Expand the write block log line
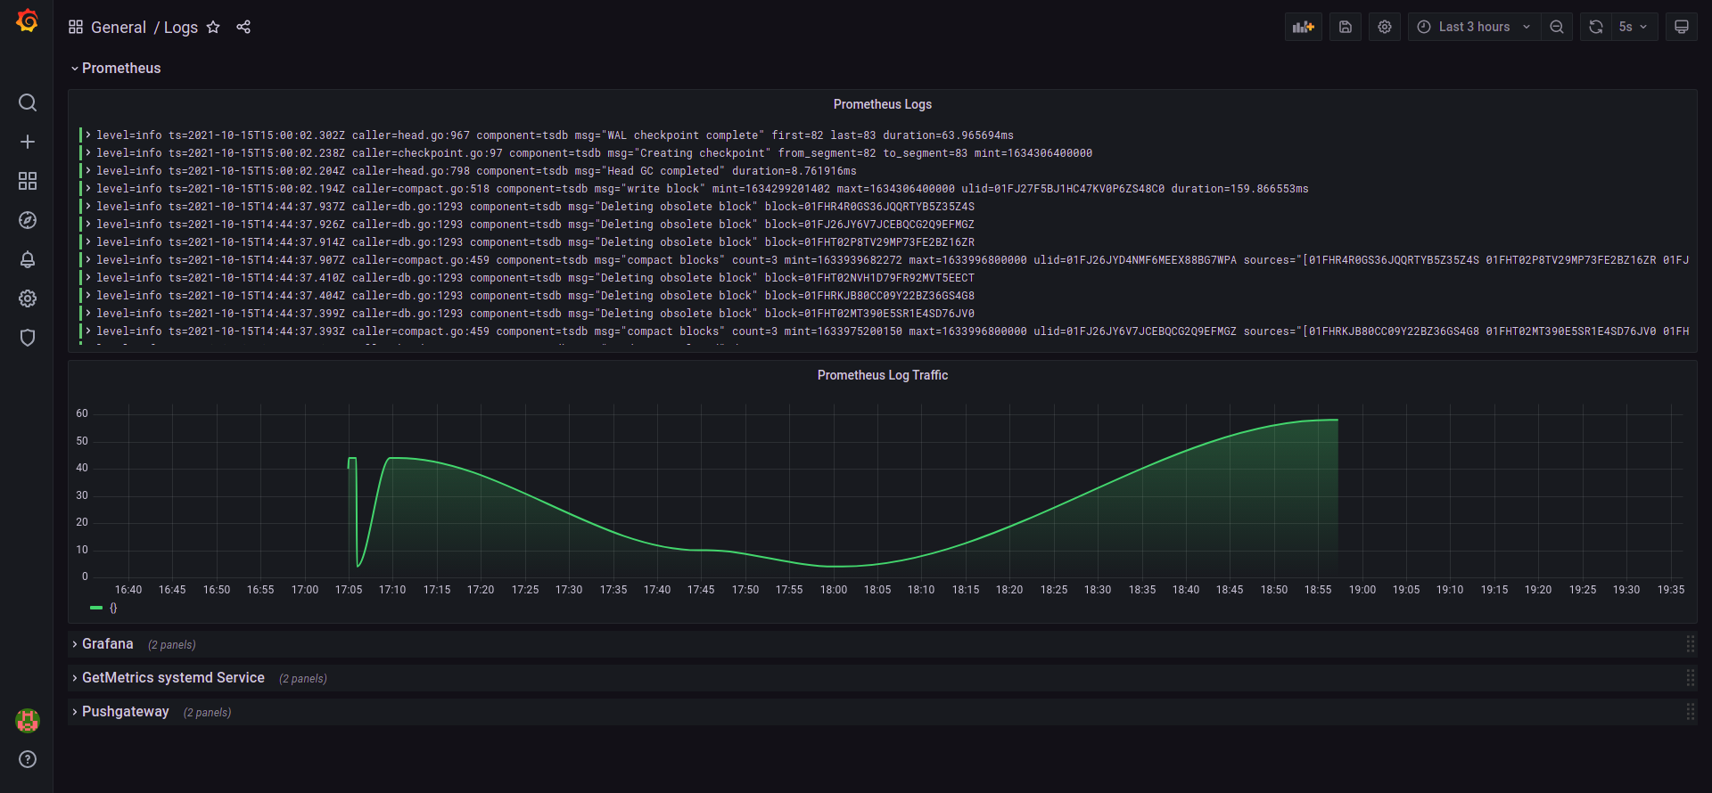Viewport: 1712px width, 793px height. [88, 189]
